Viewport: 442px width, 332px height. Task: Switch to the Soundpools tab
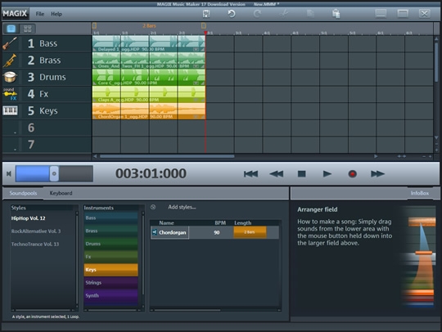pos(23,193)
